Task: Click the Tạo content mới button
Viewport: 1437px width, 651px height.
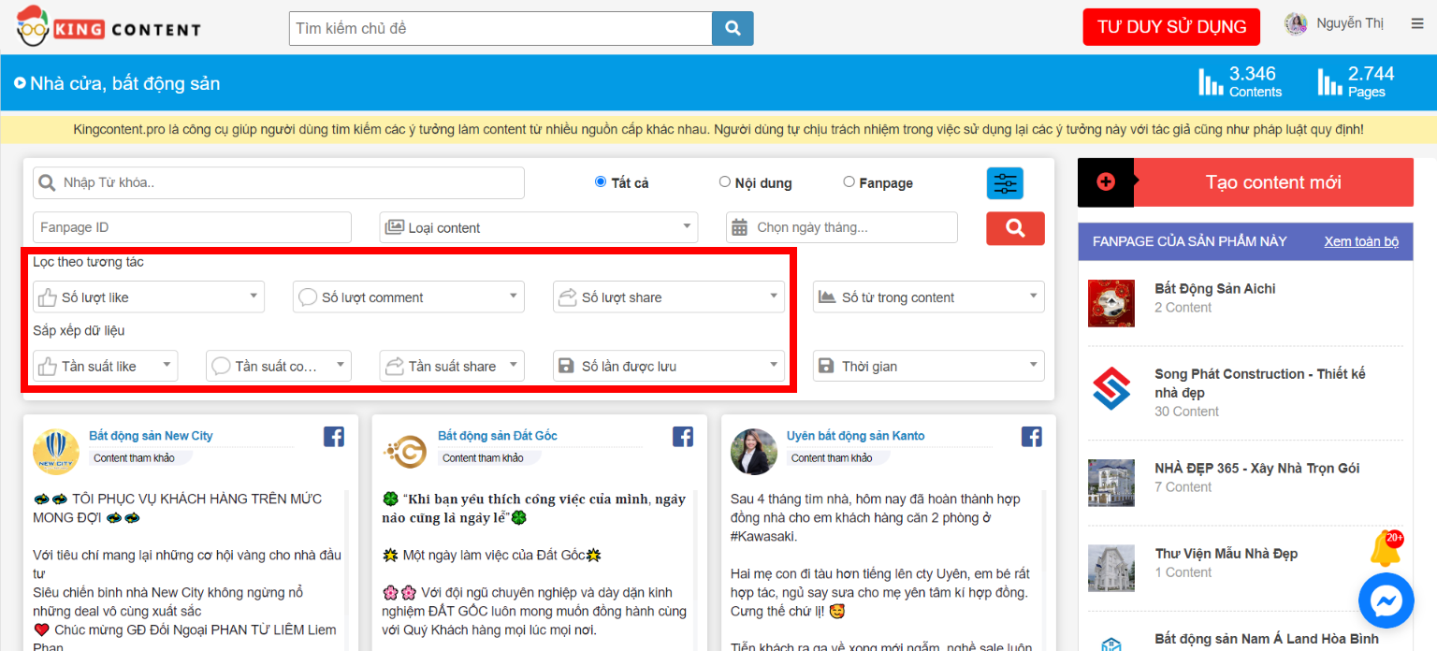Action: click(1273, 182)
